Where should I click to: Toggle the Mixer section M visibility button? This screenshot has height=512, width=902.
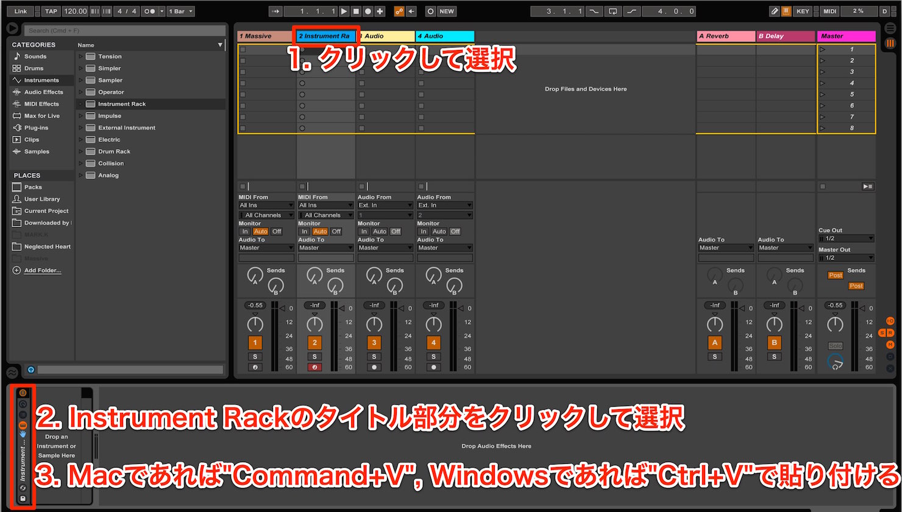890,345
